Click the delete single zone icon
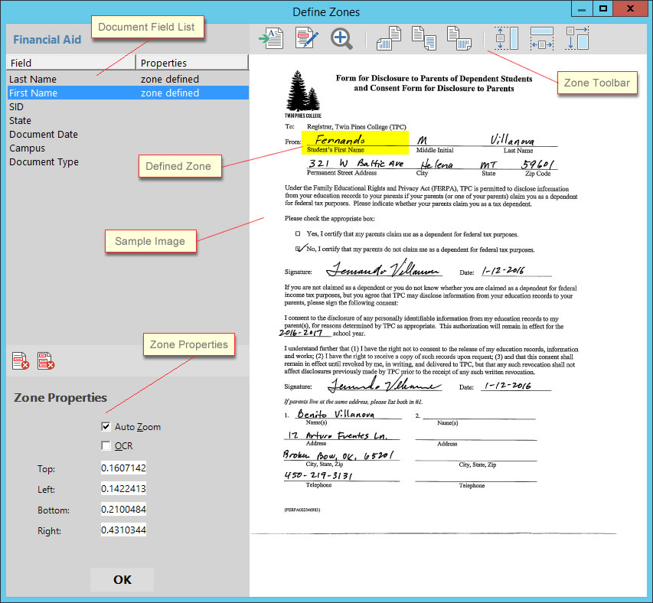 tap(20, 360)
